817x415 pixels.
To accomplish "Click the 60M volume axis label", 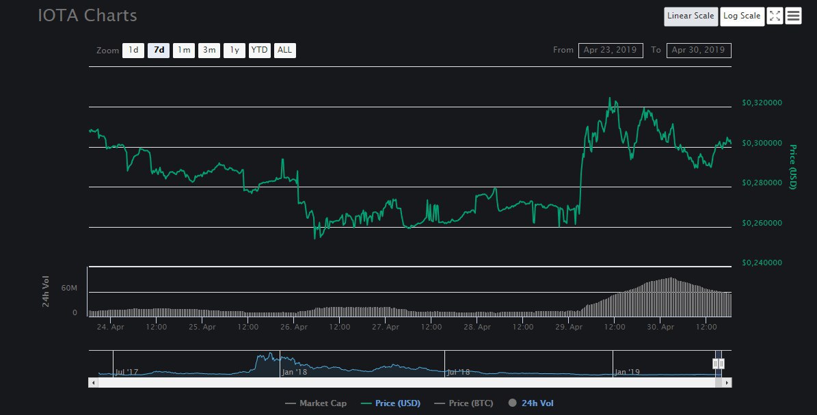I will coord(69,288).
